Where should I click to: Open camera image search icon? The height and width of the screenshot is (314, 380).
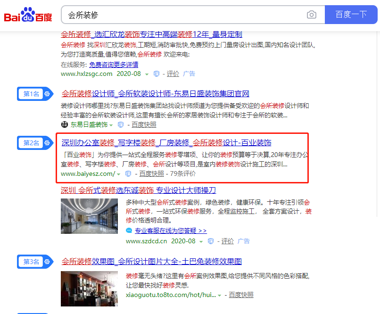(x=312, y=15)
